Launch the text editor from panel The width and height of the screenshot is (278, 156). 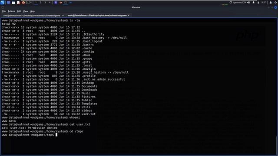[18, 3]
